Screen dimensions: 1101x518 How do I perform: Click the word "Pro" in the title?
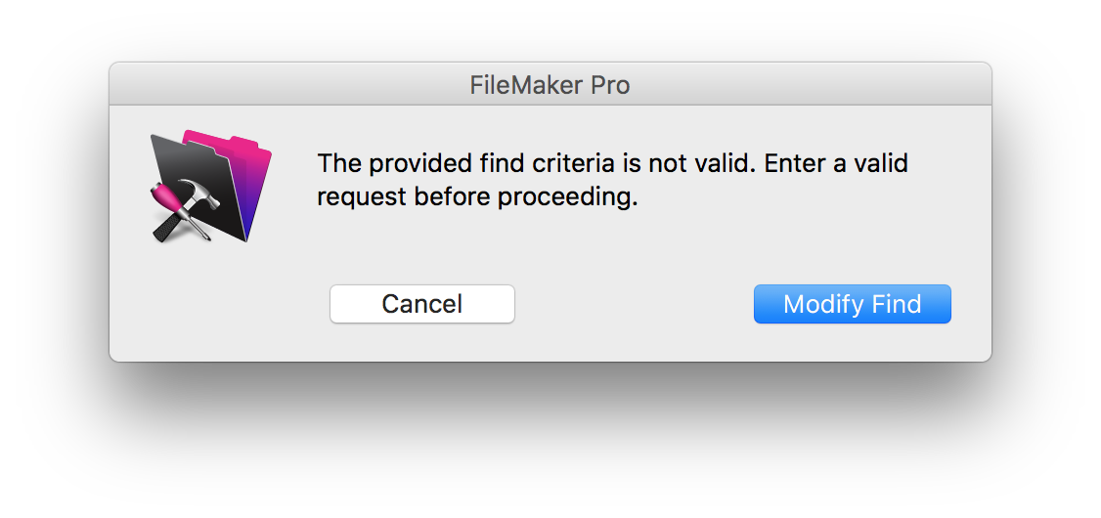tap(609, 85)
